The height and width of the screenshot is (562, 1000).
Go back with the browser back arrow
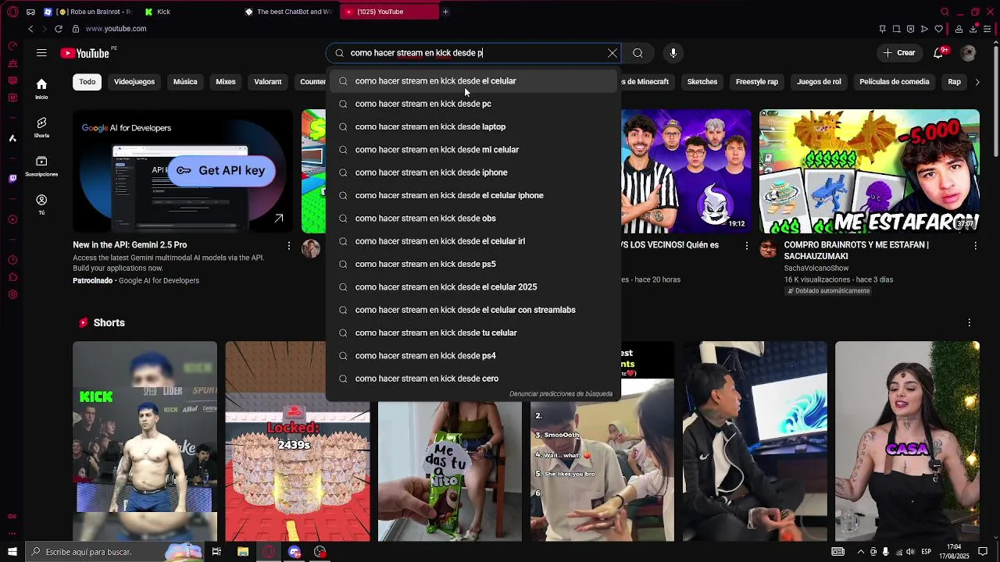point(30,29)
